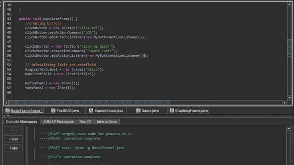
Task: Click the SquareGame.java tab file icon
Action: [91, 110]
